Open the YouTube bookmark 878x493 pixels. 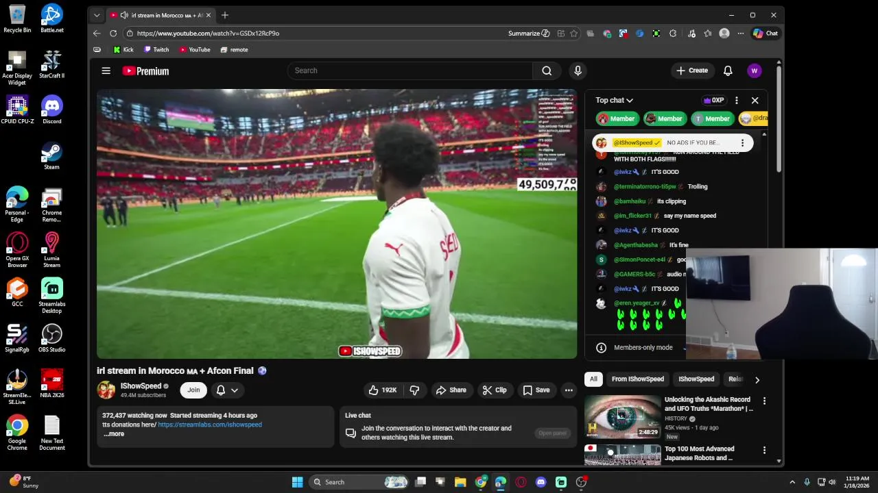click(x=195, y=49)
